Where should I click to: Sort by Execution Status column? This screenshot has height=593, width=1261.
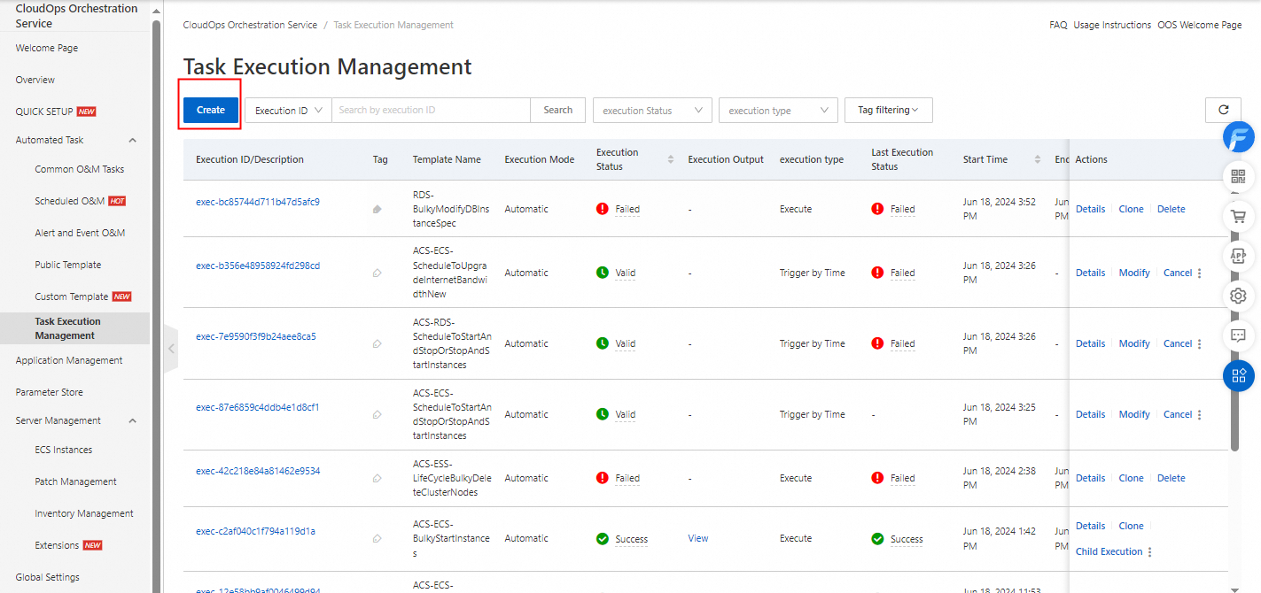pyautogui.click(x=670, y=159)
